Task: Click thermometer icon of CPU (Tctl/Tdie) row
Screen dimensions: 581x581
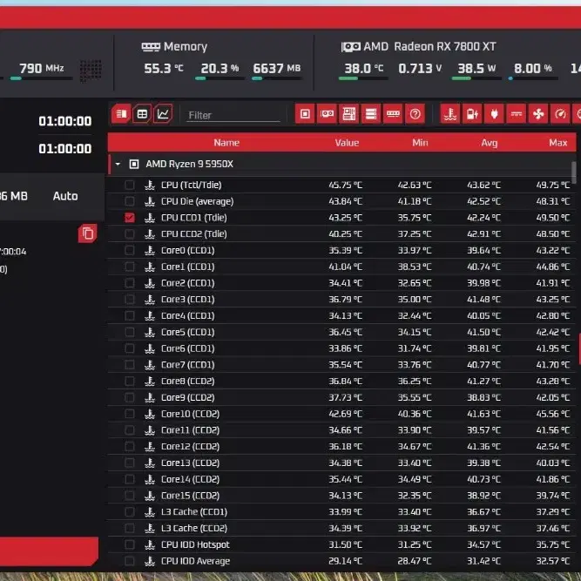Action: tap(150, 185)
